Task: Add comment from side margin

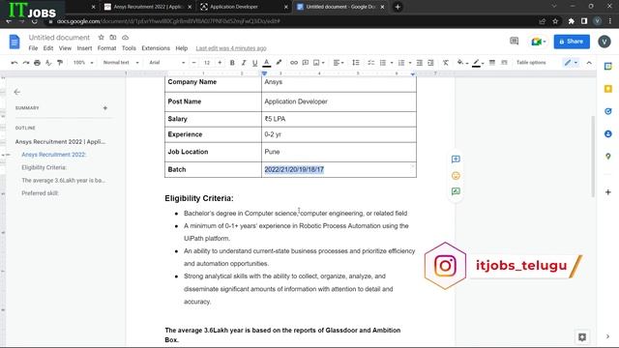Action: click(x=456, y=159)
